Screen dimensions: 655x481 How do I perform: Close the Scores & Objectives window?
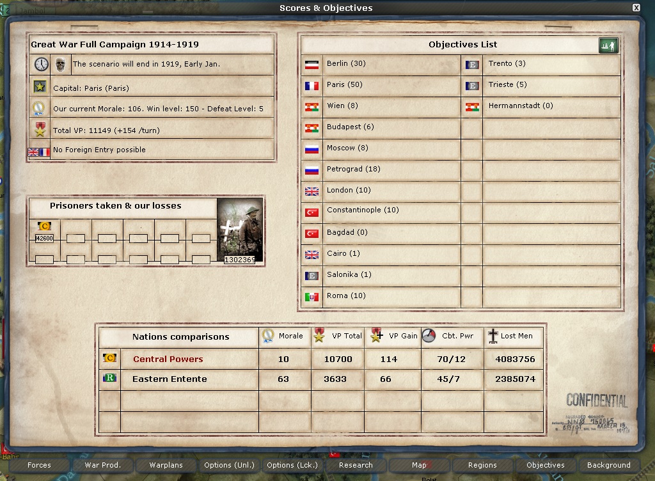pyautogui.click(x=636, y=8)
